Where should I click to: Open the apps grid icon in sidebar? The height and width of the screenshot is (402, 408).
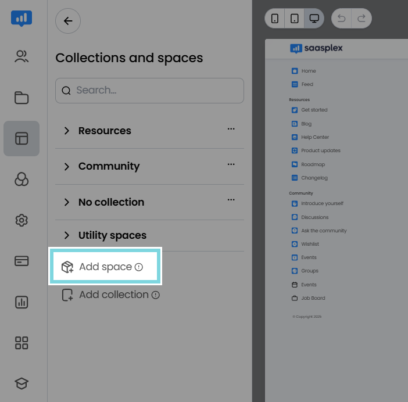[22, 343]
